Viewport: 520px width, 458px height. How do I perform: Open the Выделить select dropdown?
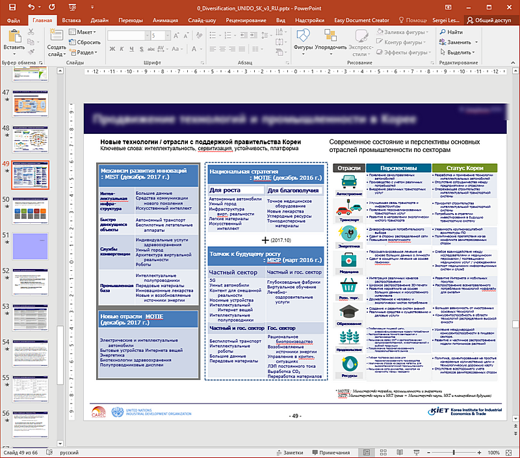(x=457, y=53)
